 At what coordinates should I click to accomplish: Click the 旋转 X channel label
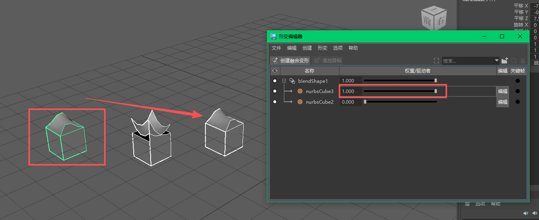(x=521, y=25)
